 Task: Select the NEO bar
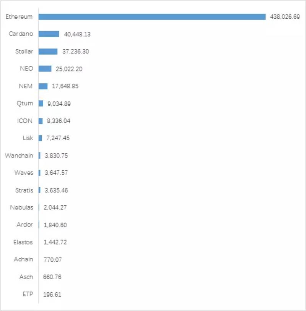[x=45, y=69]
